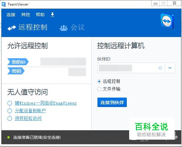Click the 密码 value field
The height and width of the screenshot is (147, 182).
click(77, 72)
